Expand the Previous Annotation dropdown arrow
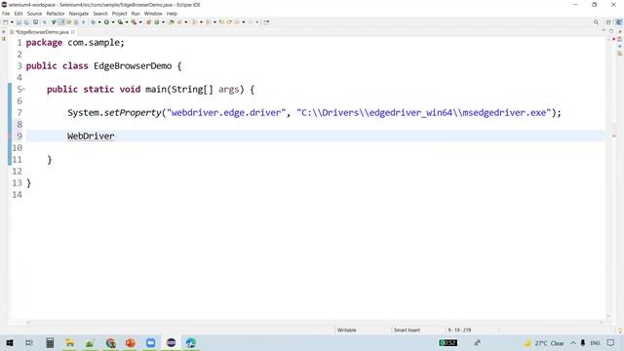Screen dimensions: 624x351 [214, 22]
